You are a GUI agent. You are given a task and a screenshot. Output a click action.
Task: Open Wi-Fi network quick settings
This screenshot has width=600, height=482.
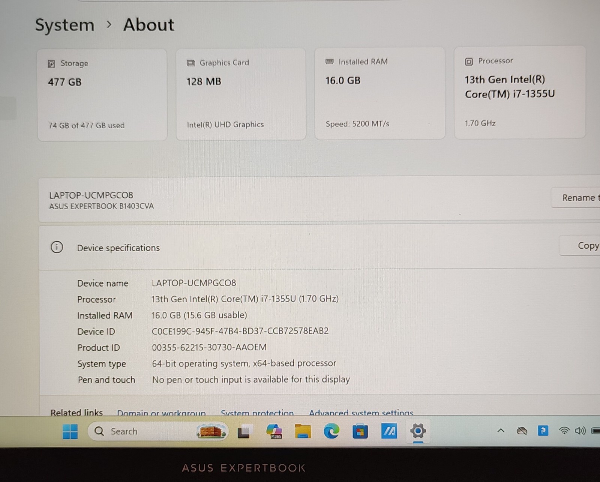point(564,431)
